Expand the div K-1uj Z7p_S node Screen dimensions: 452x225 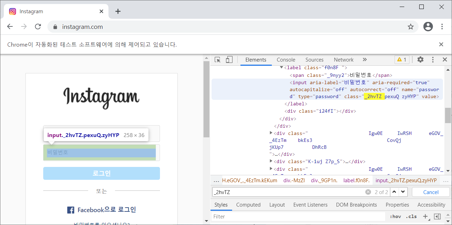(x=271, y=161)
